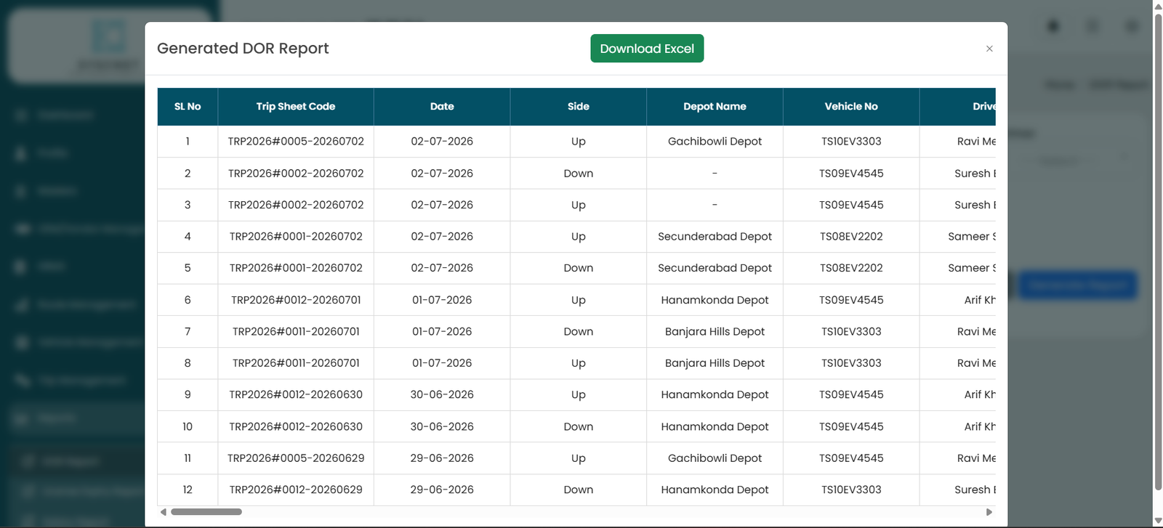This screenshot has width=1163, height=528.
Task: Click the page scrollbar up arrow
Action: tap(1158, 6)
